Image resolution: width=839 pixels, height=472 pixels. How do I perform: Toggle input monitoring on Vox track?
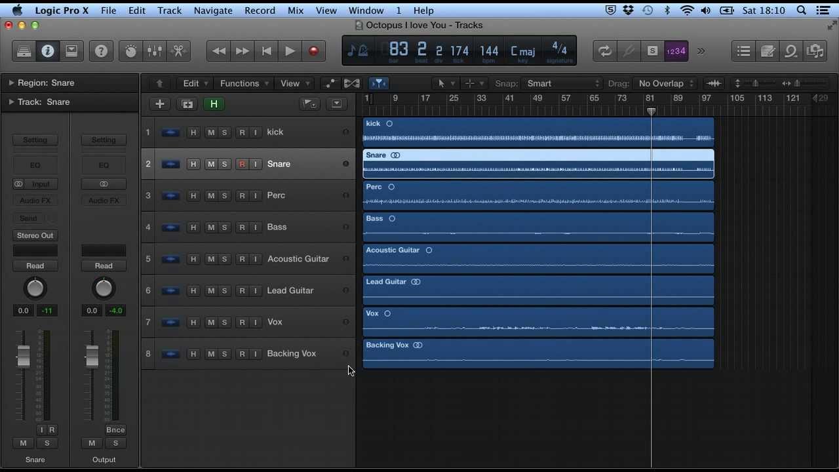point(256,322)
